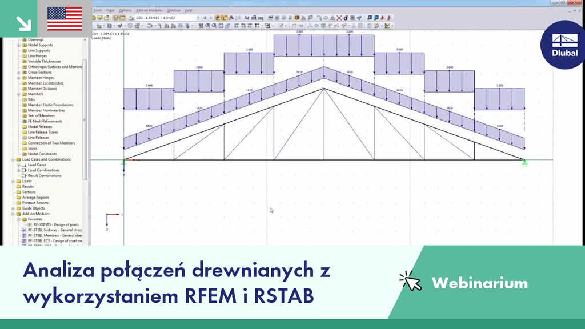This screenshot has width=585, height=329.
Task: Expand the Member Hinges tree node
Action: pos(19,78)
